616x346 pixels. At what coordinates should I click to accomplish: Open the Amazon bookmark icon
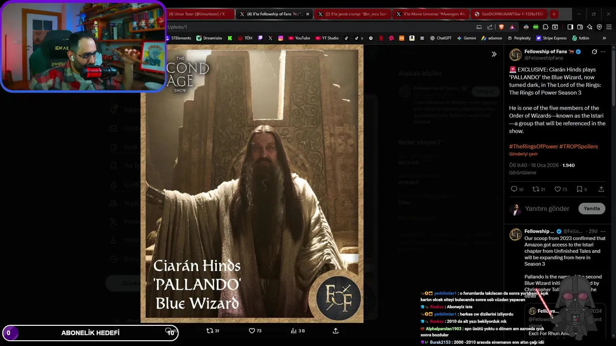[x=412, y=38]
